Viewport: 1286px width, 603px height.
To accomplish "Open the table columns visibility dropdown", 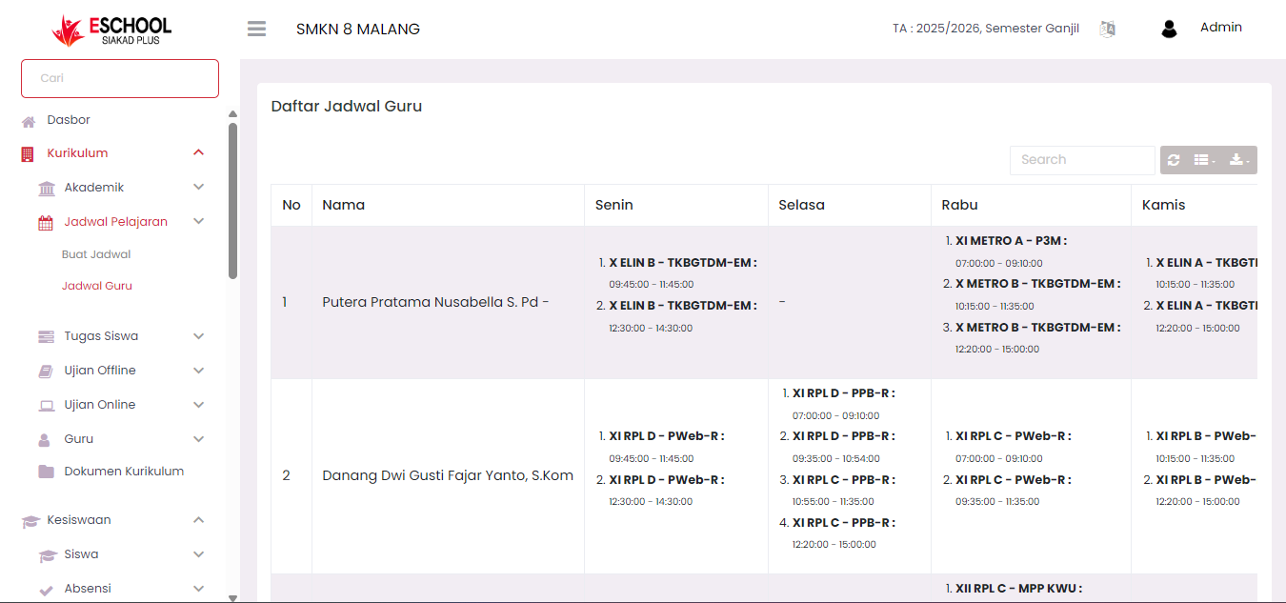I will click(1205, 160).
